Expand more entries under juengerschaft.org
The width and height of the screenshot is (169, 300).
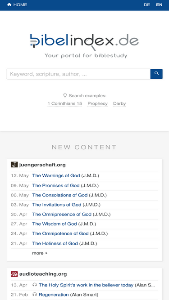click(40, 253)
